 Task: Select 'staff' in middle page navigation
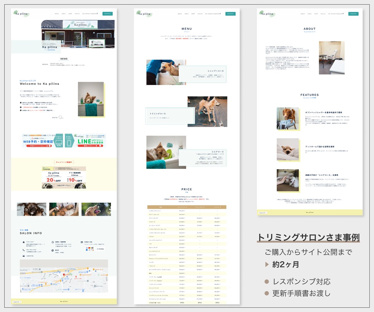click(193, 14)
